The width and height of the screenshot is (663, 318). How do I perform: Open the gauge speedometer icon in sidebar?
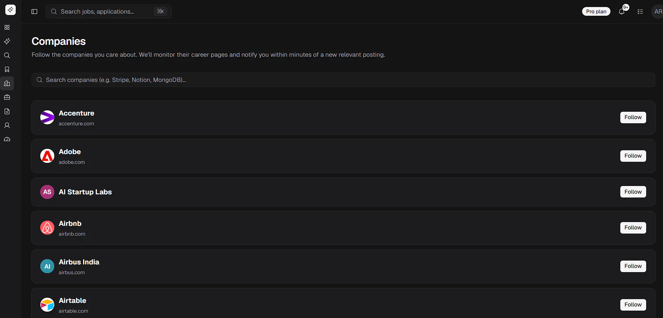[7, 139]
